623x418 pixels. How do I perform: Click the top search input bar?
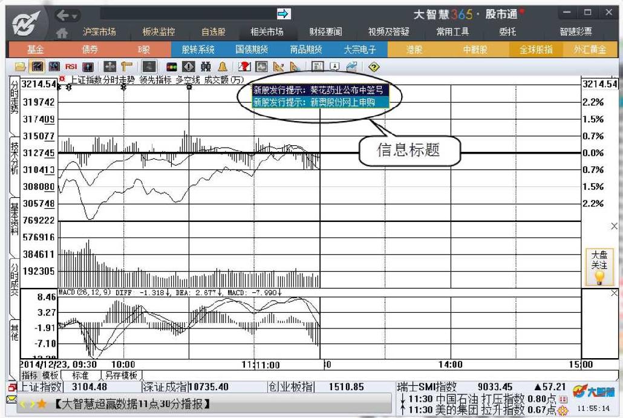(188, 14)
